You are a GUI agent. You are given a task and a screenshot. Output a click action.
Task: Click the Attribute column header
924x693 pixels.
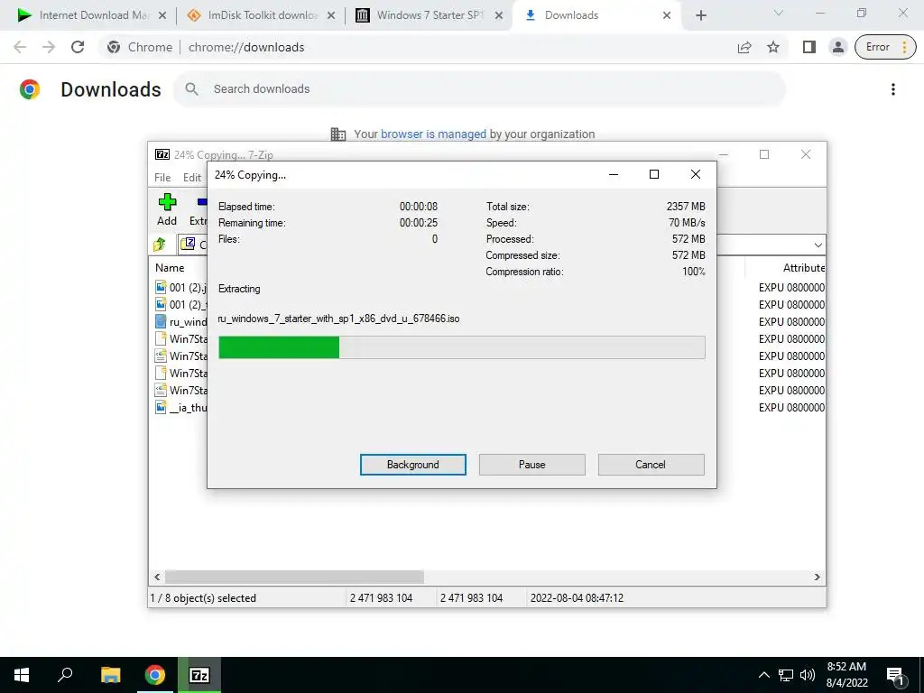tap(803, 267)
